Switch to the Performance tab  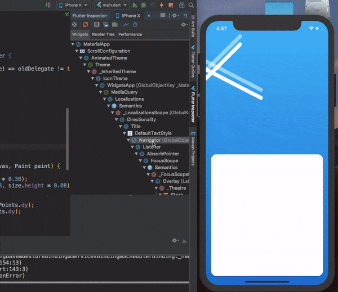(x=130, y=34)
